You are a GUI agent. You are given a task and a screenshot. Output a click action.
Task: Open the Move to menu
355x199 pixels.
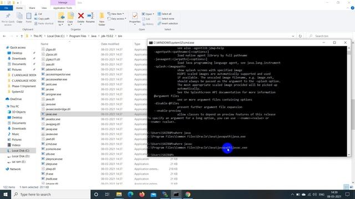[x=61, y=19]
